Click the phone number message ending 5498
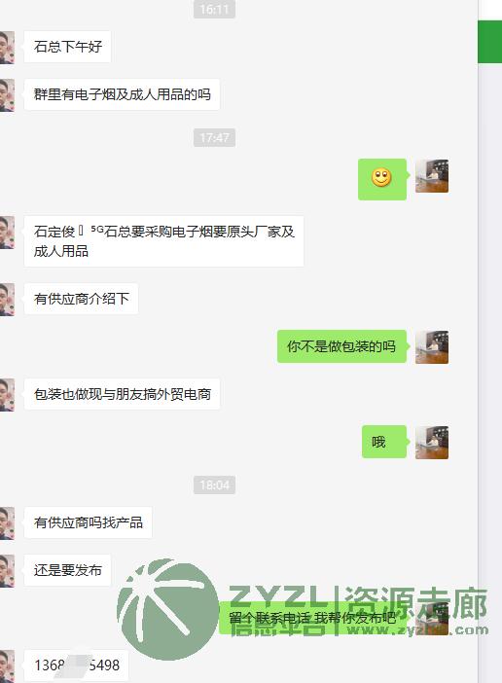Screen dimensions: 502x683 tap(76, 665)
